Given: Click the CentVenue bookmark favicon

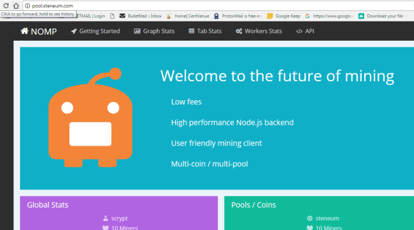Looking at the screenshot, I should point(169,16).
